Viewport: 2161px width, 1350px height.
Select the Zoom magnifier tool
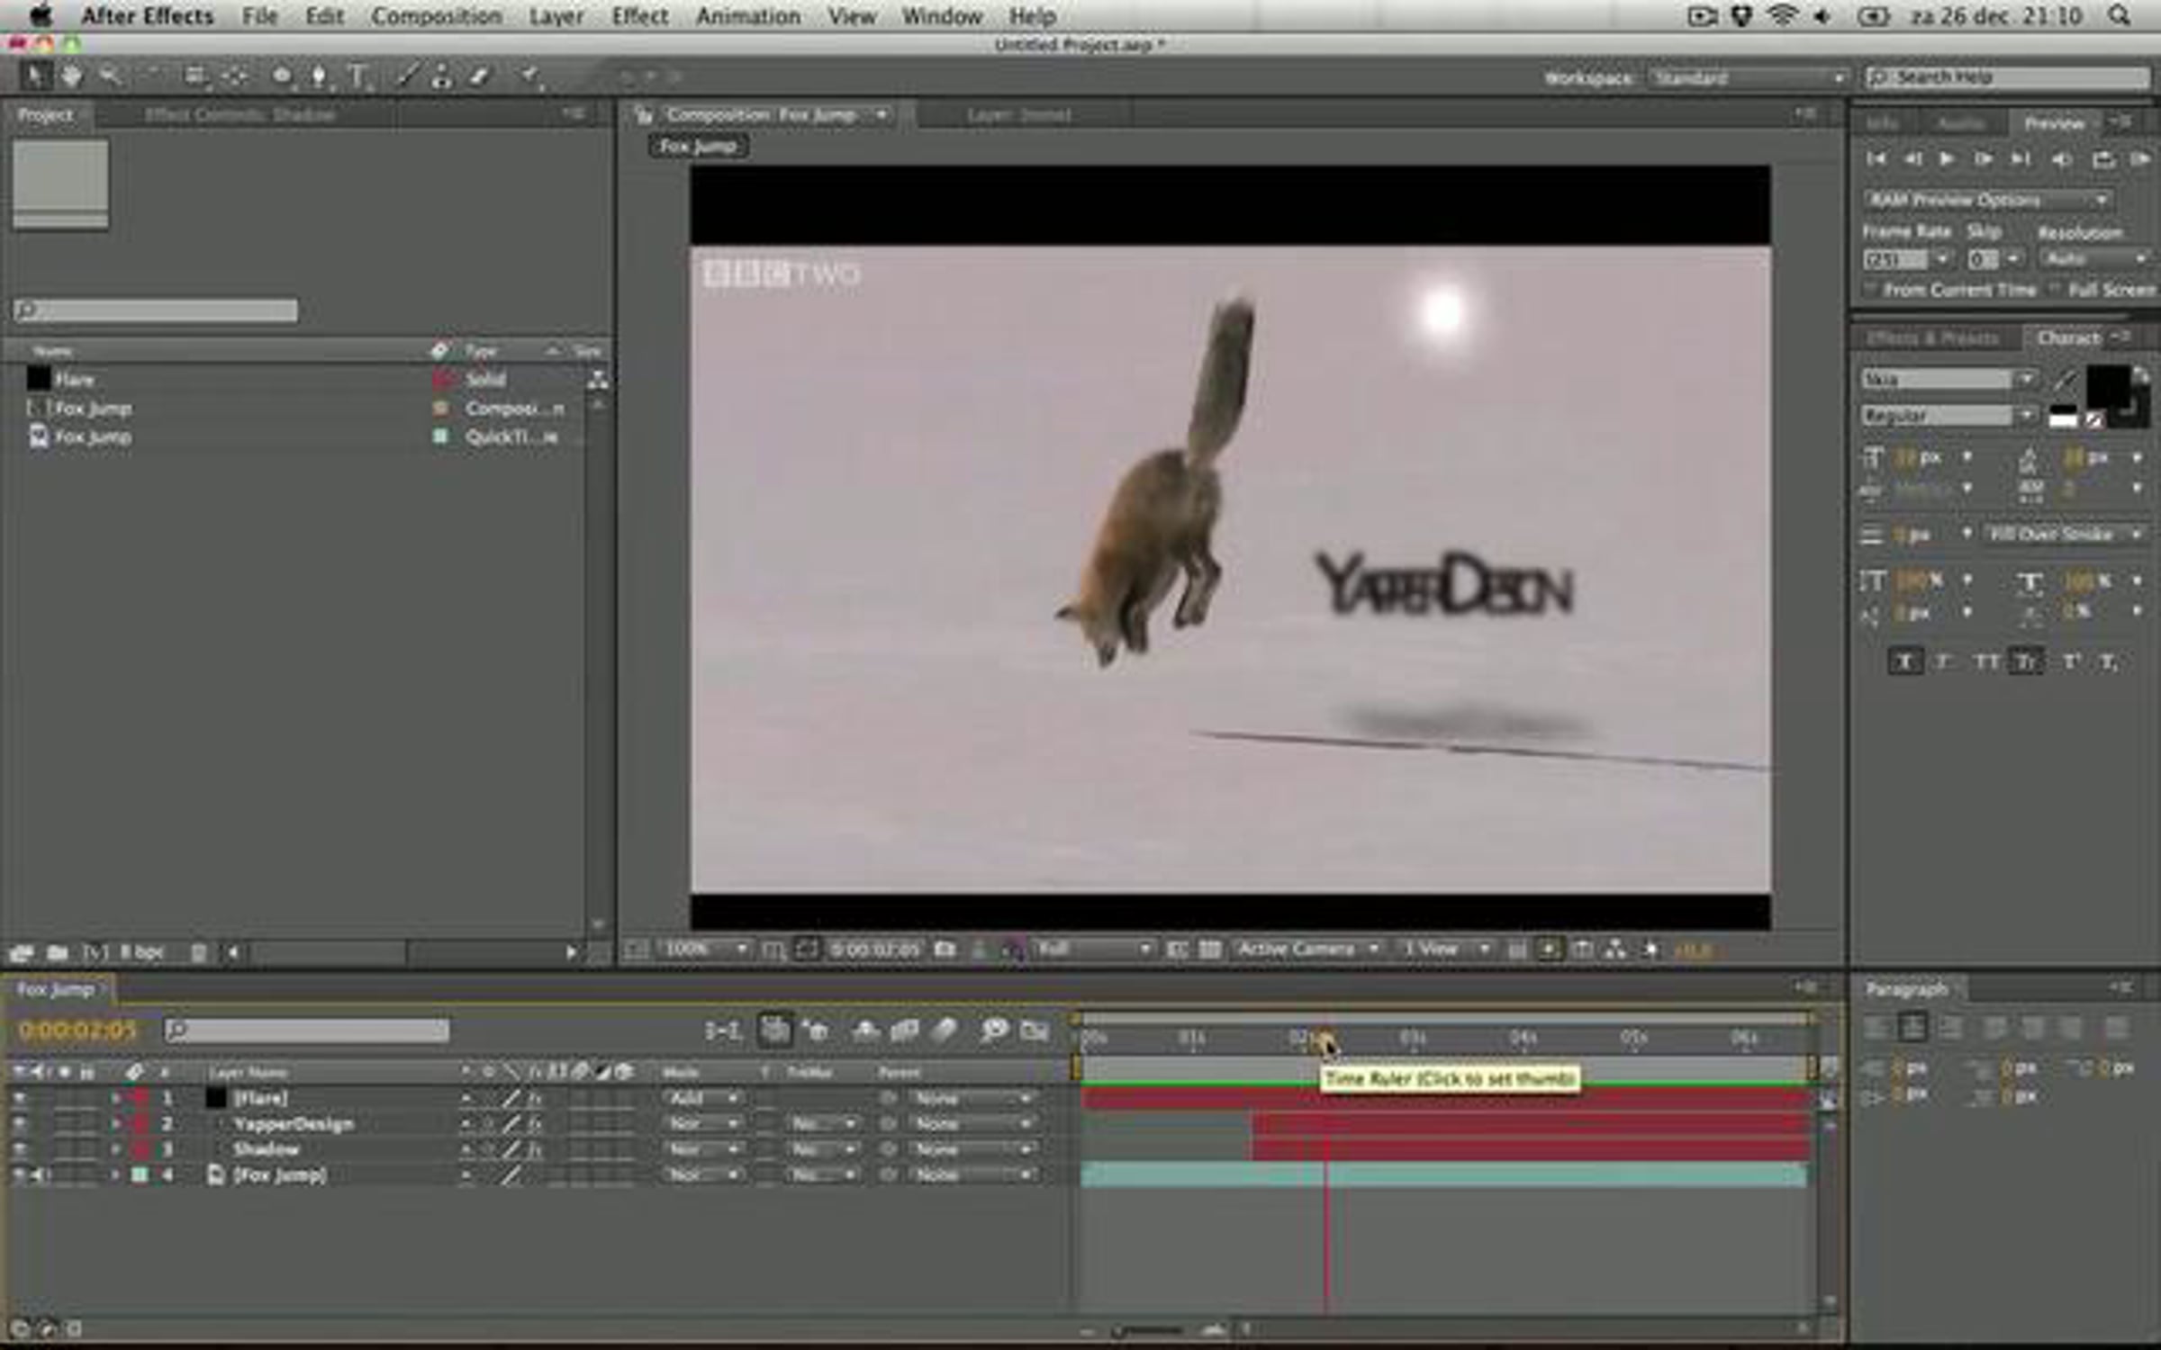[110, 76]
